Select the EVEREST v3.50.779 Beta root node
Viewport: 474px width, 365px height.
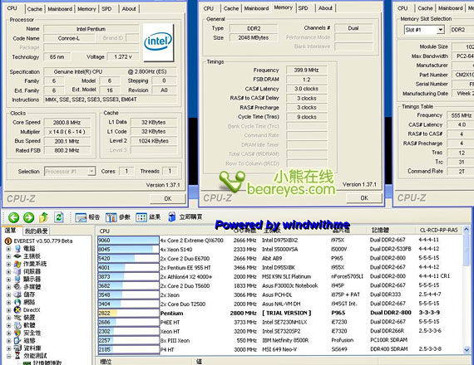tap(39, 241)
